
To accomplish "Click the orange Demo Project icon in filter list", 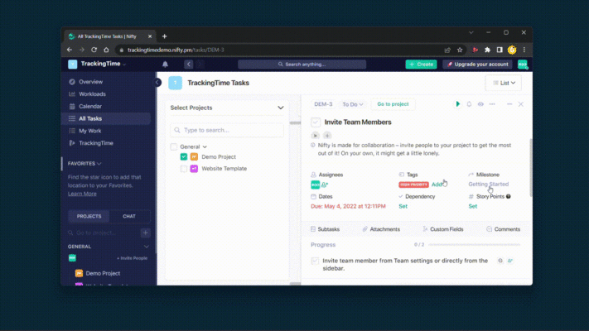I will (194, 157).
